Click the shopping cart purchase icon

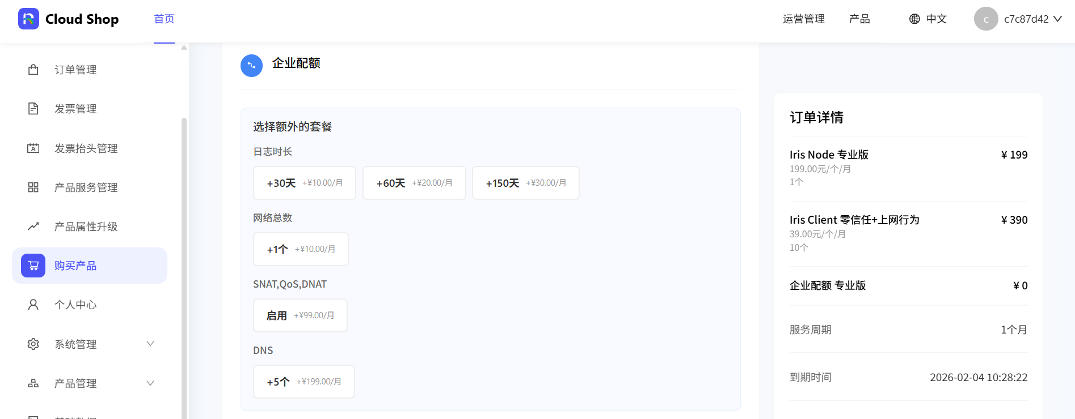point(33,266)
